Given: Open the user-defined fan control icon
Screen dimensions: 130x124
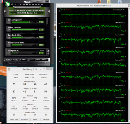Looking at the screenshot, I should tap(48, 52).
